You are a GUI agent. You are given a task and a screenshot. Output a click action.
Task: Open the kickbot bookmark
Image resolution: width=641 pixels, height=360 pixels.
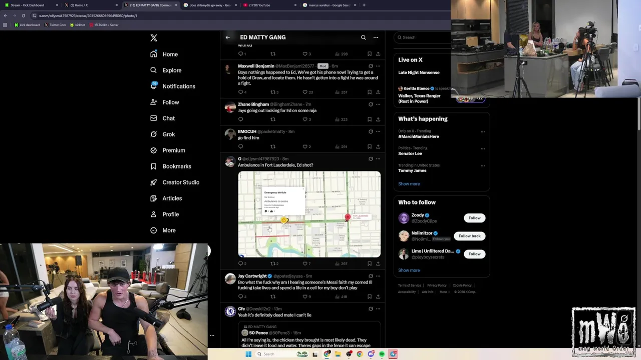point(78,24)
